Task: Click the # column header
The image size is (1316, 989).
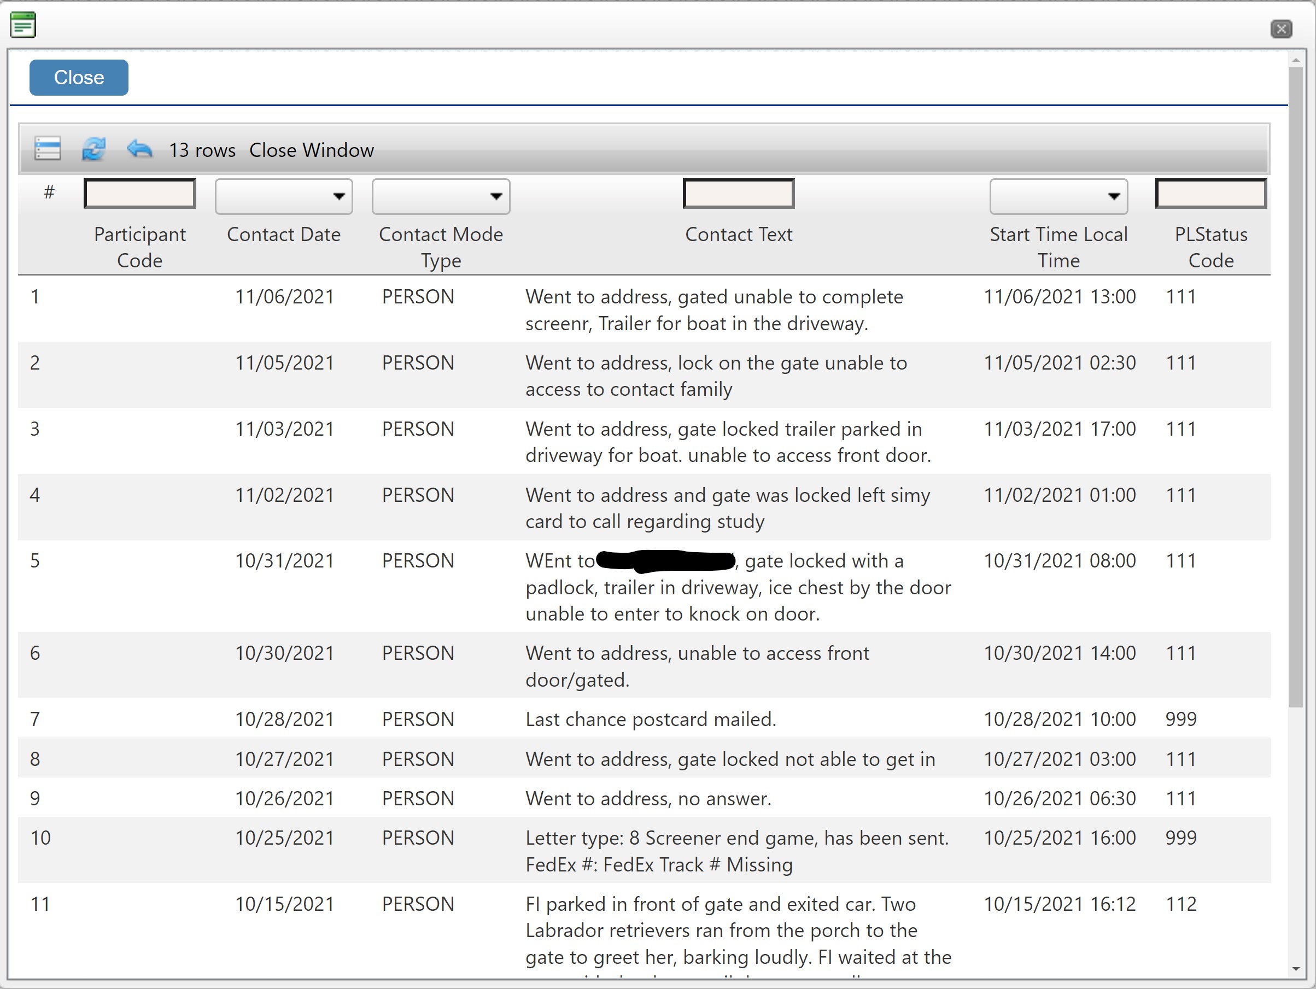Action: click(x=49, y=192)
